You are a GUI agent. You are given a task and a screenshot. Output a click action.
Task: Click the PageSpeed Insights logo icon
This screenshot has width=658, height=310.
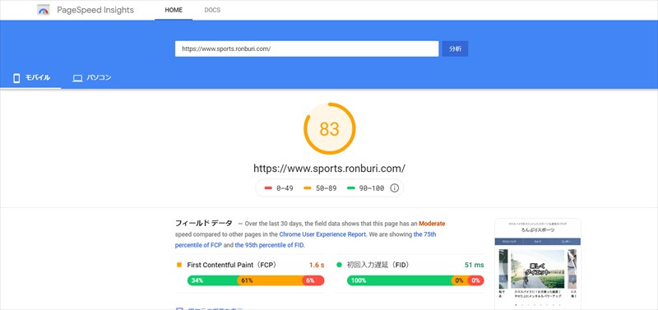(x=44, y=10)
